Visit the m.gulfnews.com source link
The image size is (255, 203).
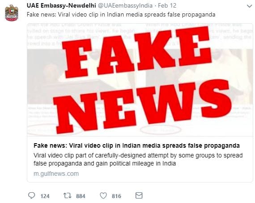click(x=56, y=174)
